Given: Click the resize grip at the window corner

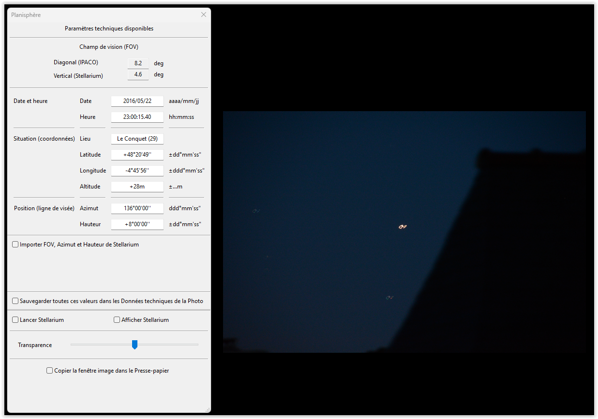Looking at the screenshot, I should [x=208, y=410].
